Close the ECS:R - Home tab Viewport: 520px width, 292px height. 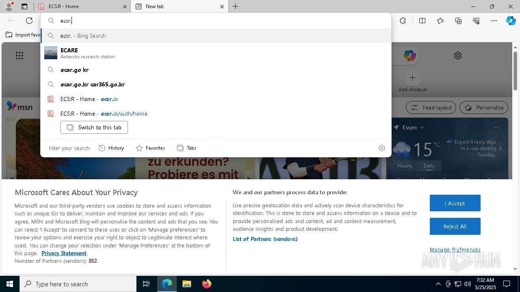pos(125,6)
